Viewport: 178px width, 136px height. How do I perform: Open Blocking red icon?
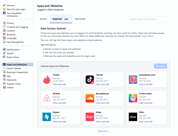(x=4, y=34)
